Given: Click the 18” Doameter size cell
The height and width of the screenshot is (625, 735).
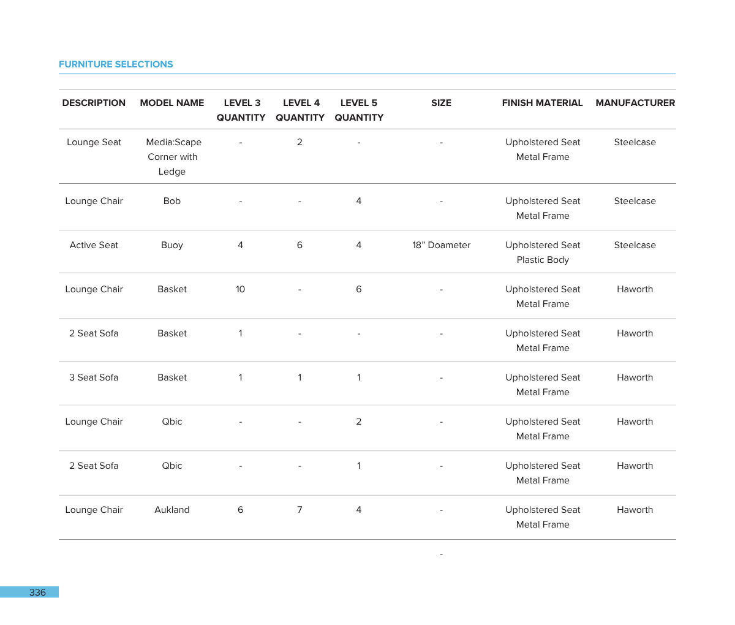Looking at the screenshot, I should (x=441, y=245).
